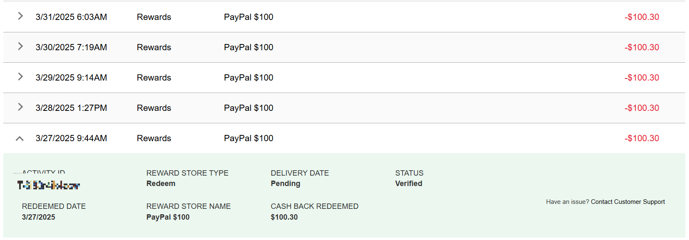This screenshot has height=240, width=689.
Task: Click the Verified status value
Action: click(408, 184)
